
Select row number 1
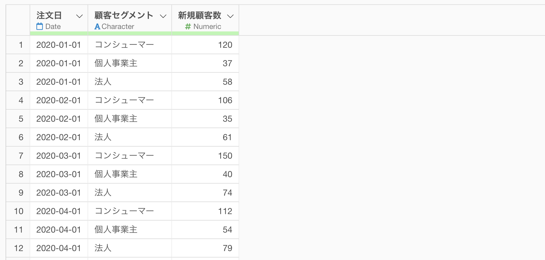tap(21, 45)
